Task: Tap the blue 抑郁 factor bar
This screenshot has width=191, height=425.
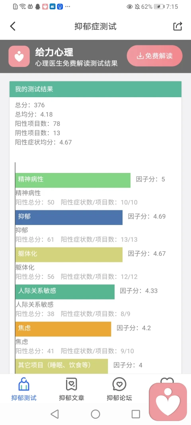Action: coord(69,217)
